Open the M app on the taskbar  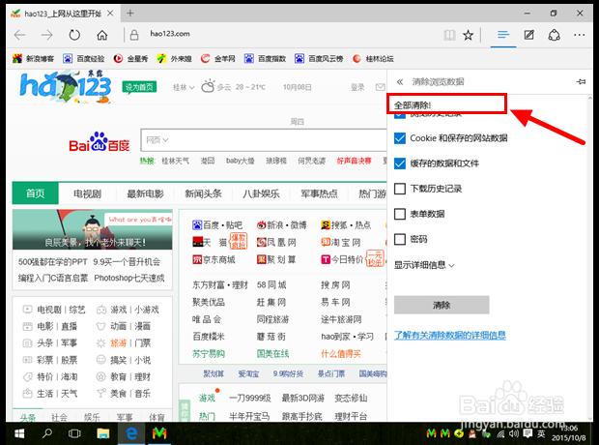[159, 433]
